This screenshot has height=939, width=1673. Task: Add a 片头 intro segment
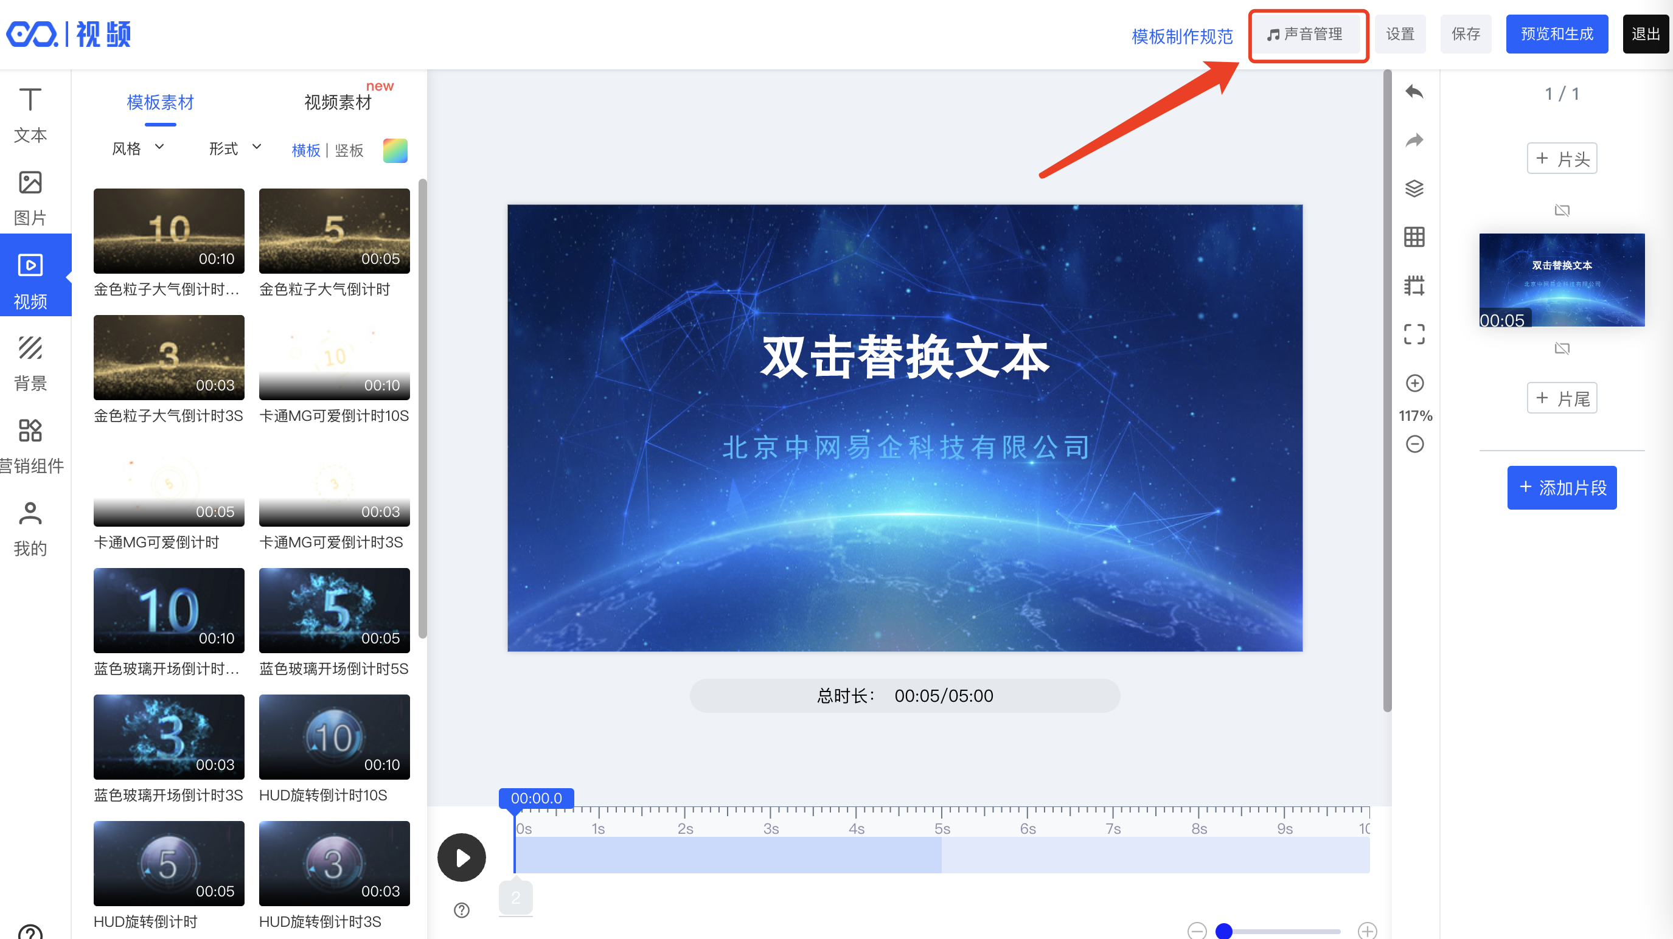pyautogui.click(x=1562, y=159)
